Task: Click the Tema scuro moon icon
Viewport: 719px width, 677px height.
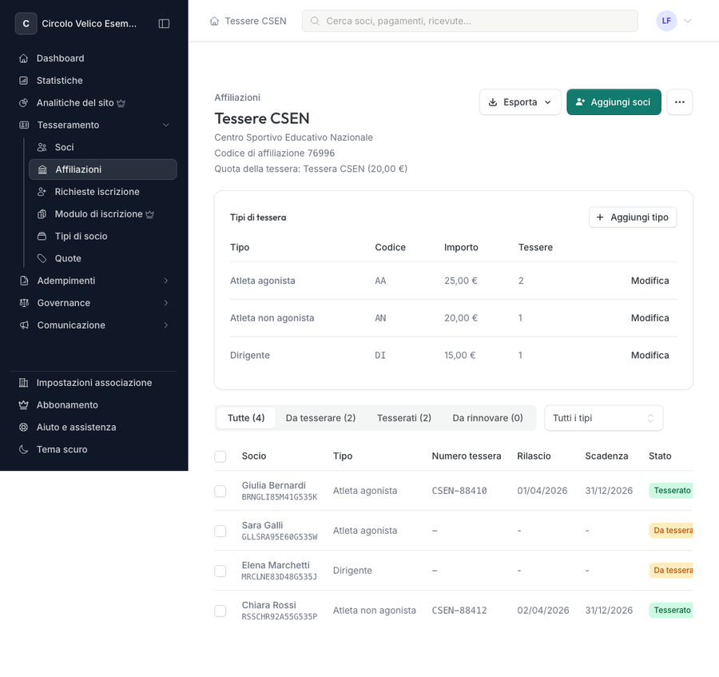Action: [23, 449]
